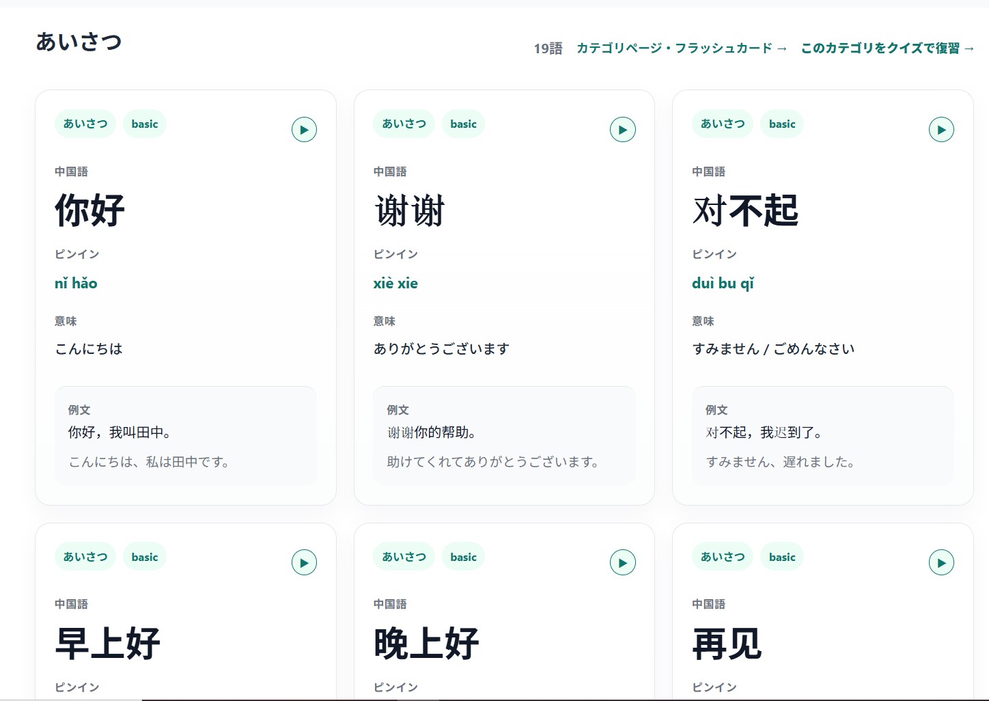Click basic tag on 你好 card
This screenshot has width=989, height=701.
[144, 124]
